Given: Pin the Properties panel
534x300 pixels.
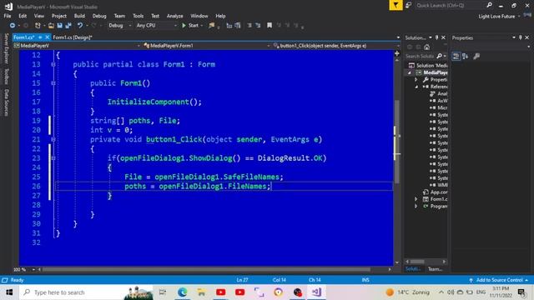Looking at the screenshot, I should pos(521,37).
